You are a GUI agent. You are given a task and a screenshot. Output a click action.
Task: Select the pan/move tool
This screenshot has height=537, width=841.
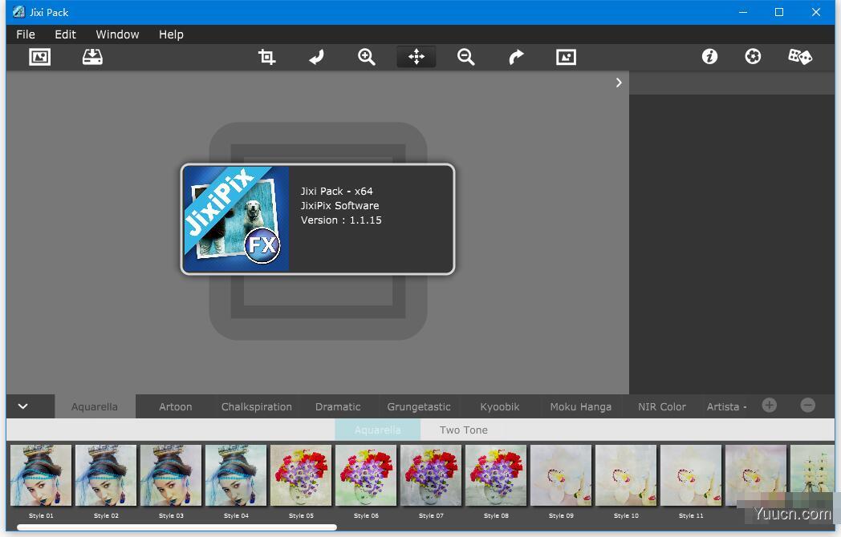(416, 57)
